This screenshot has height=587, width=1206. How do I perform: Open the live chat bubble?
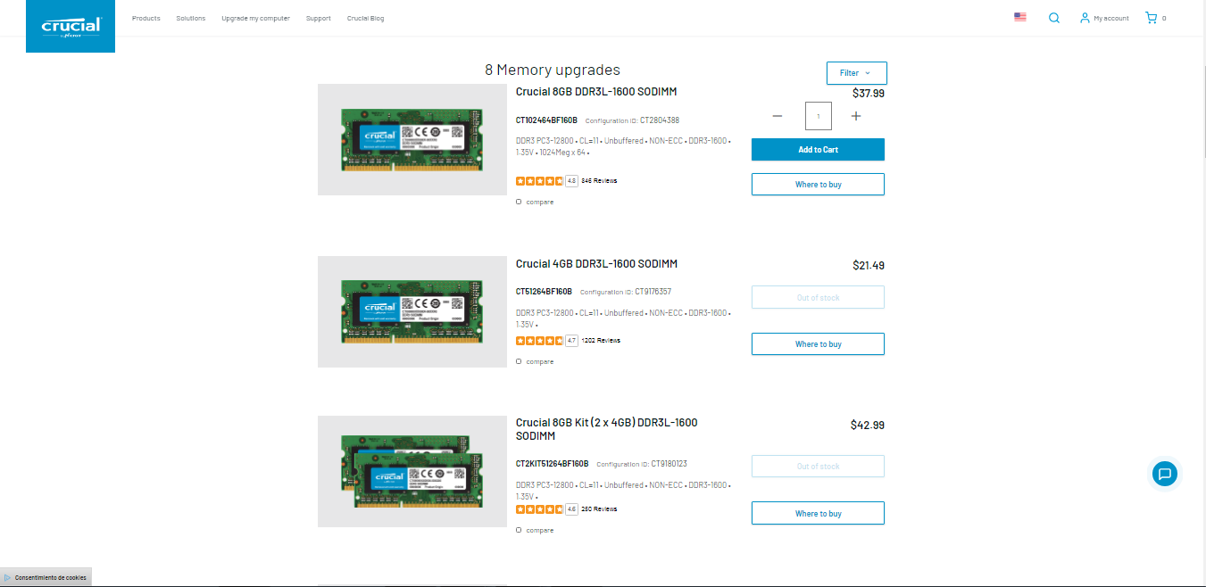coord(1165,474)
